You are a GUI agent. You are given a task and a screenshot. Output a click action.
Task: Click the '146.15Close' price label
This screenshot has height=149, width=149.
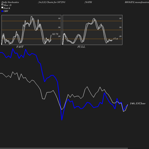pyautogui.click(x=138, y=103)
